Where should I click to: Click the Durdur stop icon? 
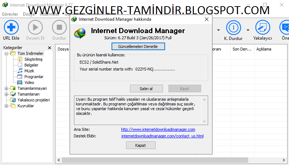point(59,27)
